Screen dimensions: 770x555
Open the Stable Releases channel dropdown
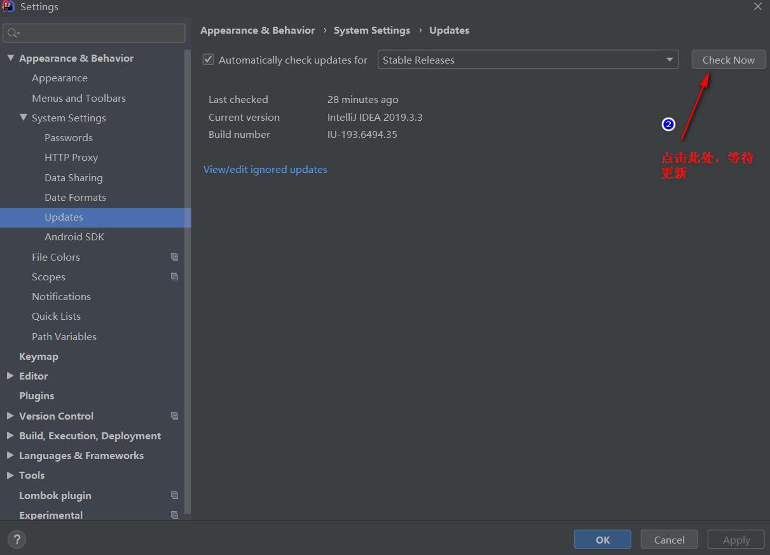[528, 60]
